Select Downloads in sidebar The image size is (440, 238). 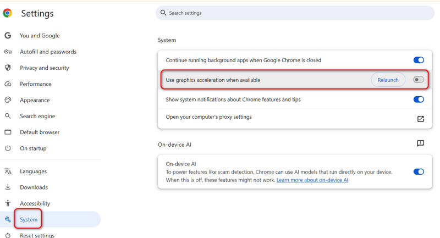(34, 187)
